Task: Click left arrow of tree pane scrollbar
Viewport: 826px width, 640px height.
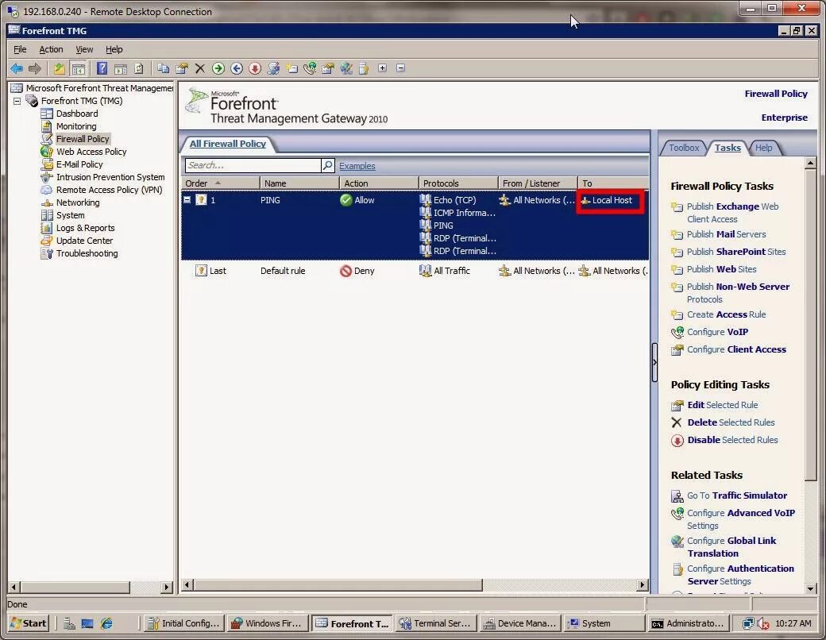Action: pos(14,587)
